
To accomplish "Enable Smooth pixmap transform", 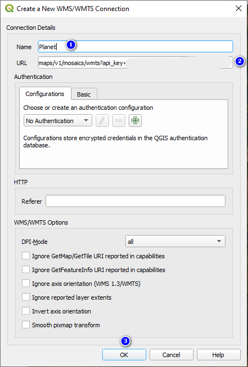I will pyautogui.click(x=26, y=325).
